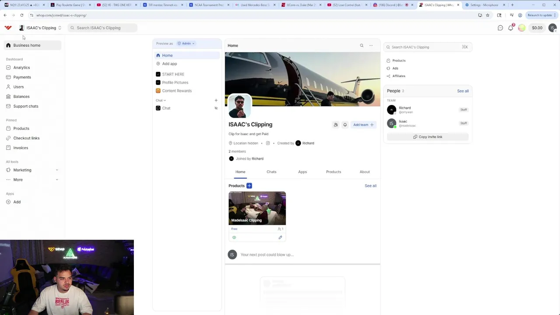Open the $0.00 balance pill
Image resolution: width=560 pixels, height=315 pixels.
click(537, 28)
